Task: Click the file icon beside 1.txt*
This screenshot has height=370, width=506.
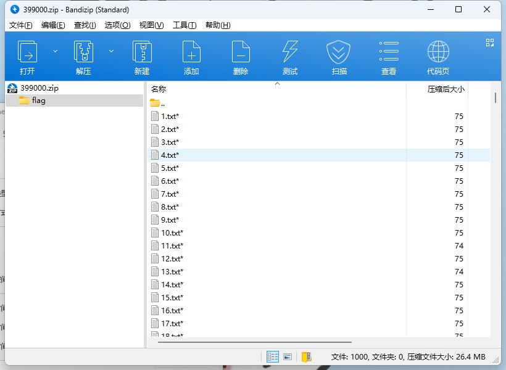Action: 155,116
